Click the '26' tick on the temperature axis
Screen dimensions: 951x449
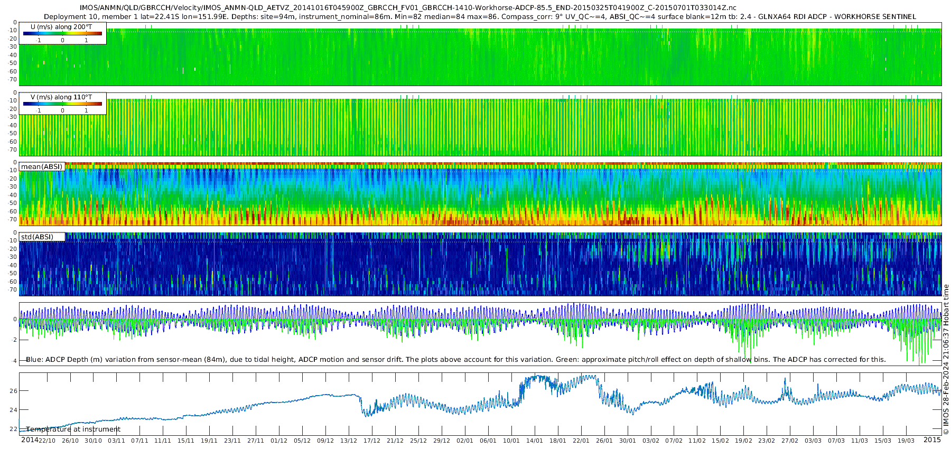pos(14,391)
